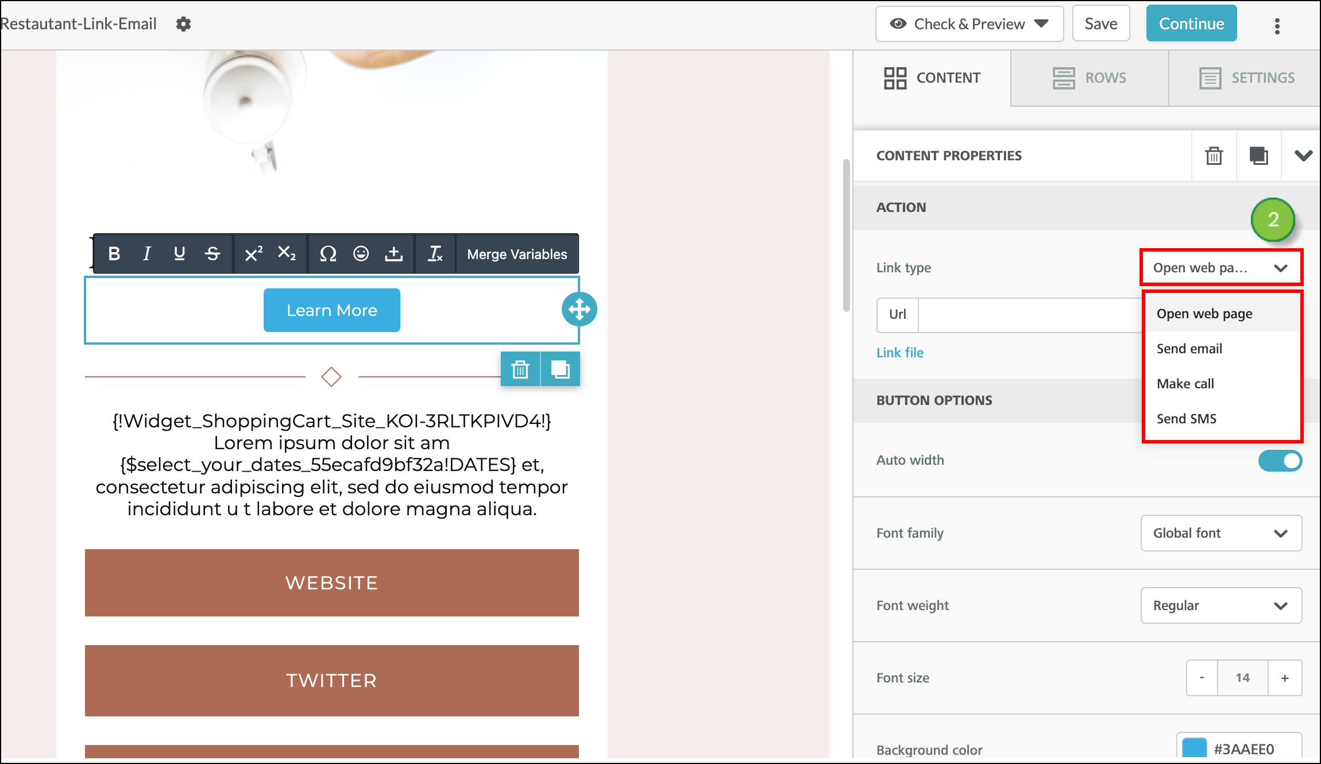Screen dimensions: 1321x764
Task: Clear formatting with the Tx icon
Action: click(x=435, y=254)
